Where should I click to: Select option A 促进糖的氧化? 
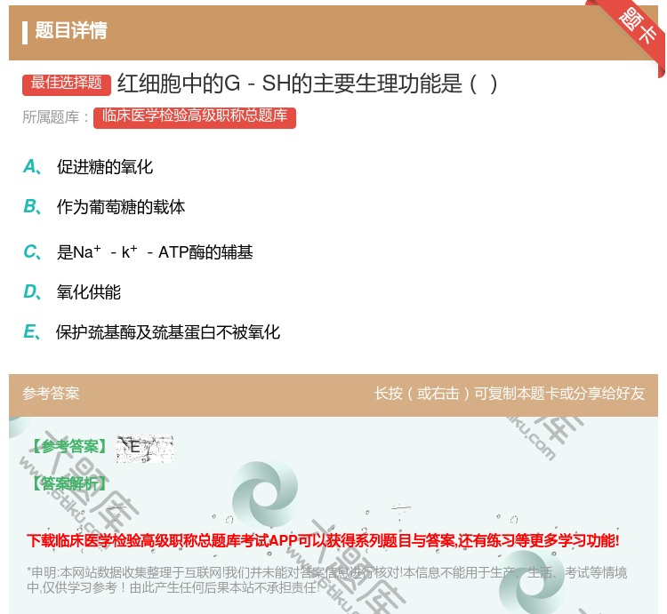(x=88, y=167)
